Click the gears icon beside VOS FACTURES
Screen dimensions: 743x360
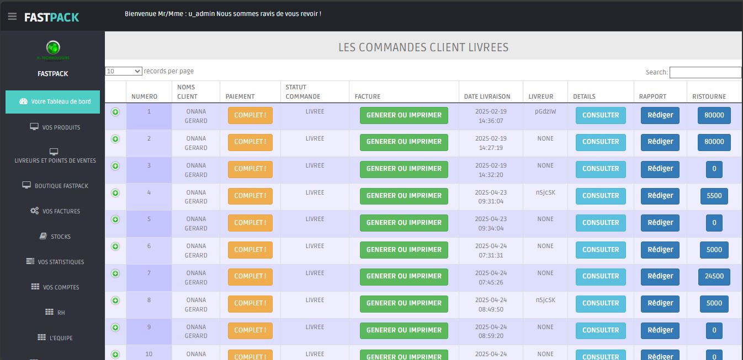[34, 211]
